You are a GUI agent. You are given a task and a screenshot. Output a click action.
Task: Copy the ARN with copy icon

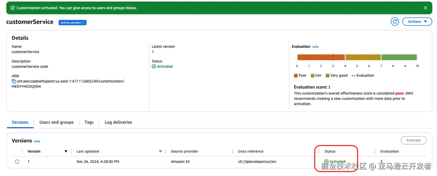click(14, 81)
